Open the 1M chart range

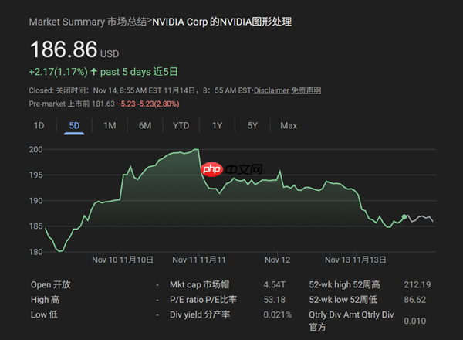(x=110, y=126)
